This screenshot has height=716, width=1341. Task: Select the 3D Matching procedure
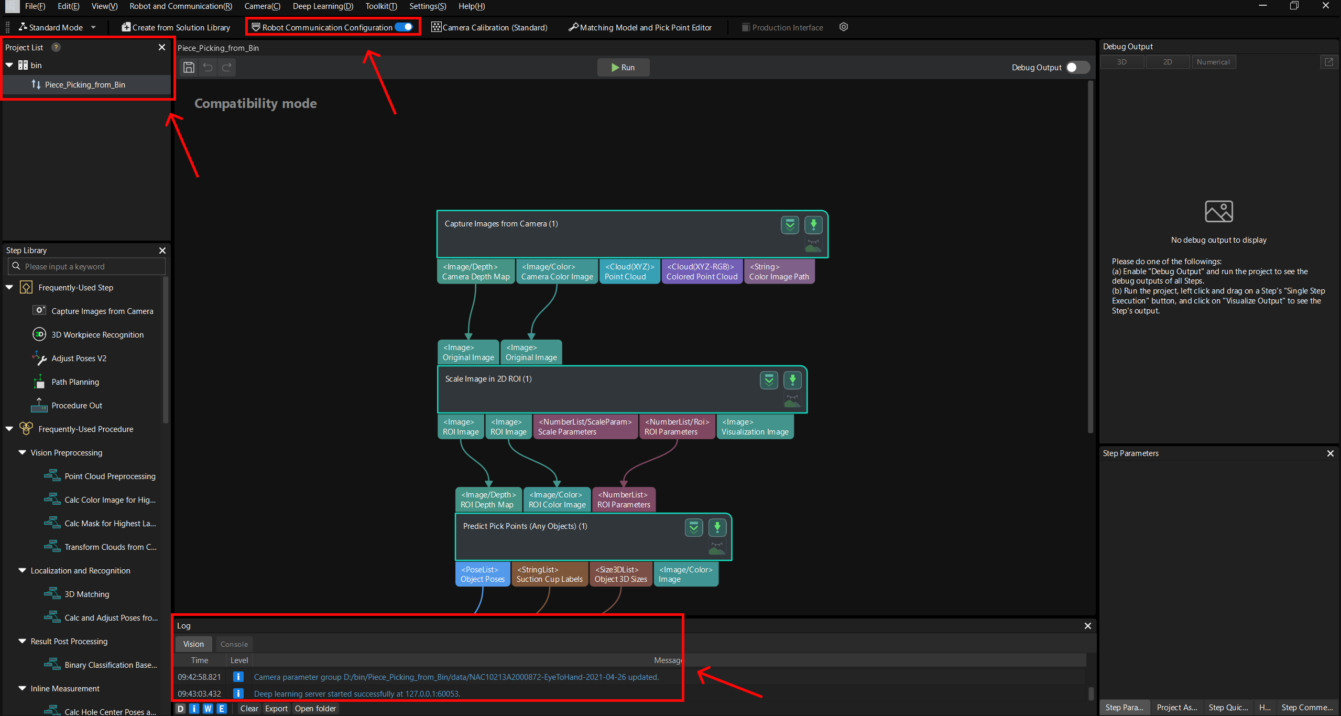[78, 594]
